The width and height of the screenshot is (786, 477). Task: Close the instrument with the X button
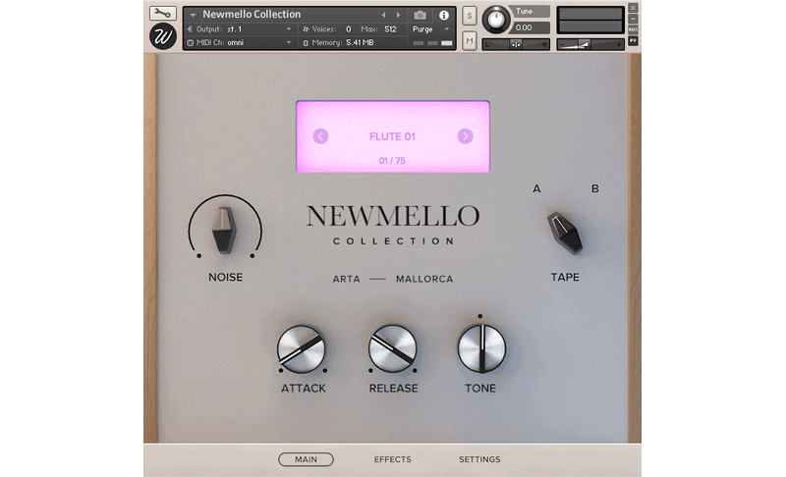click(633, 8)
